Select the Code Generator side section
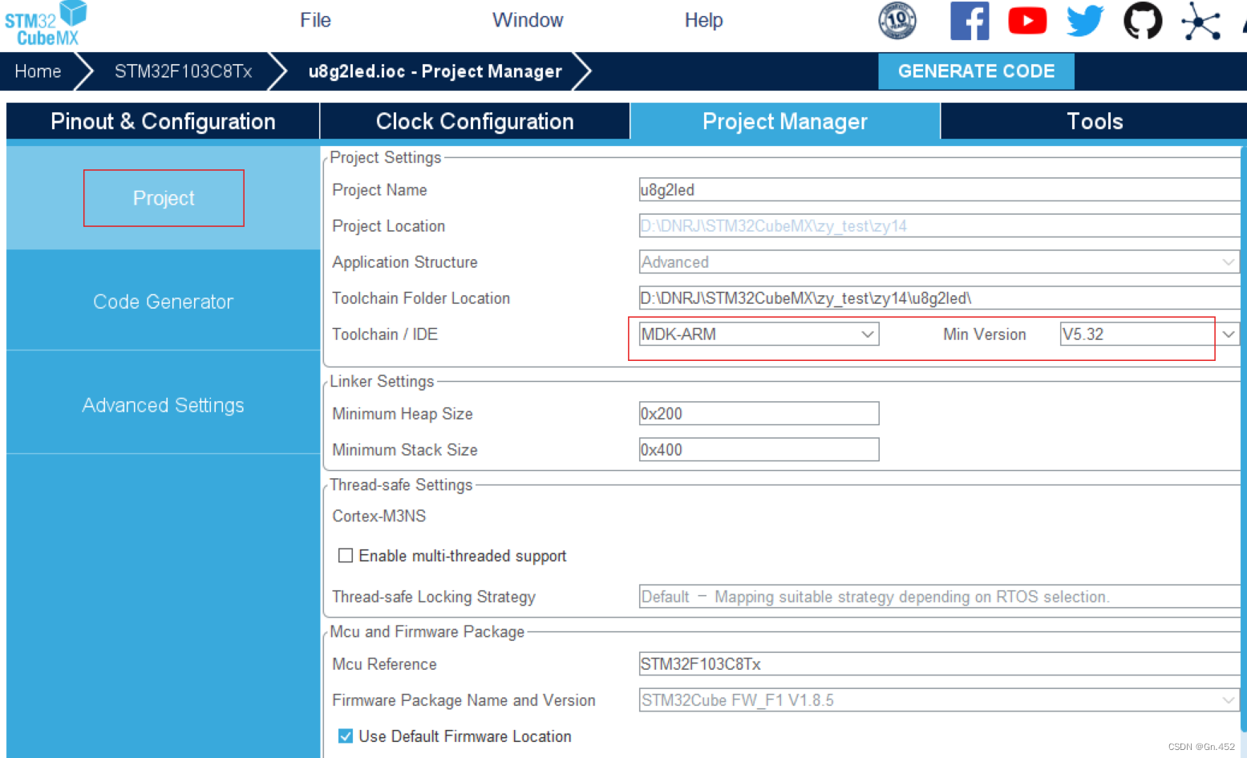 point(163,302)
